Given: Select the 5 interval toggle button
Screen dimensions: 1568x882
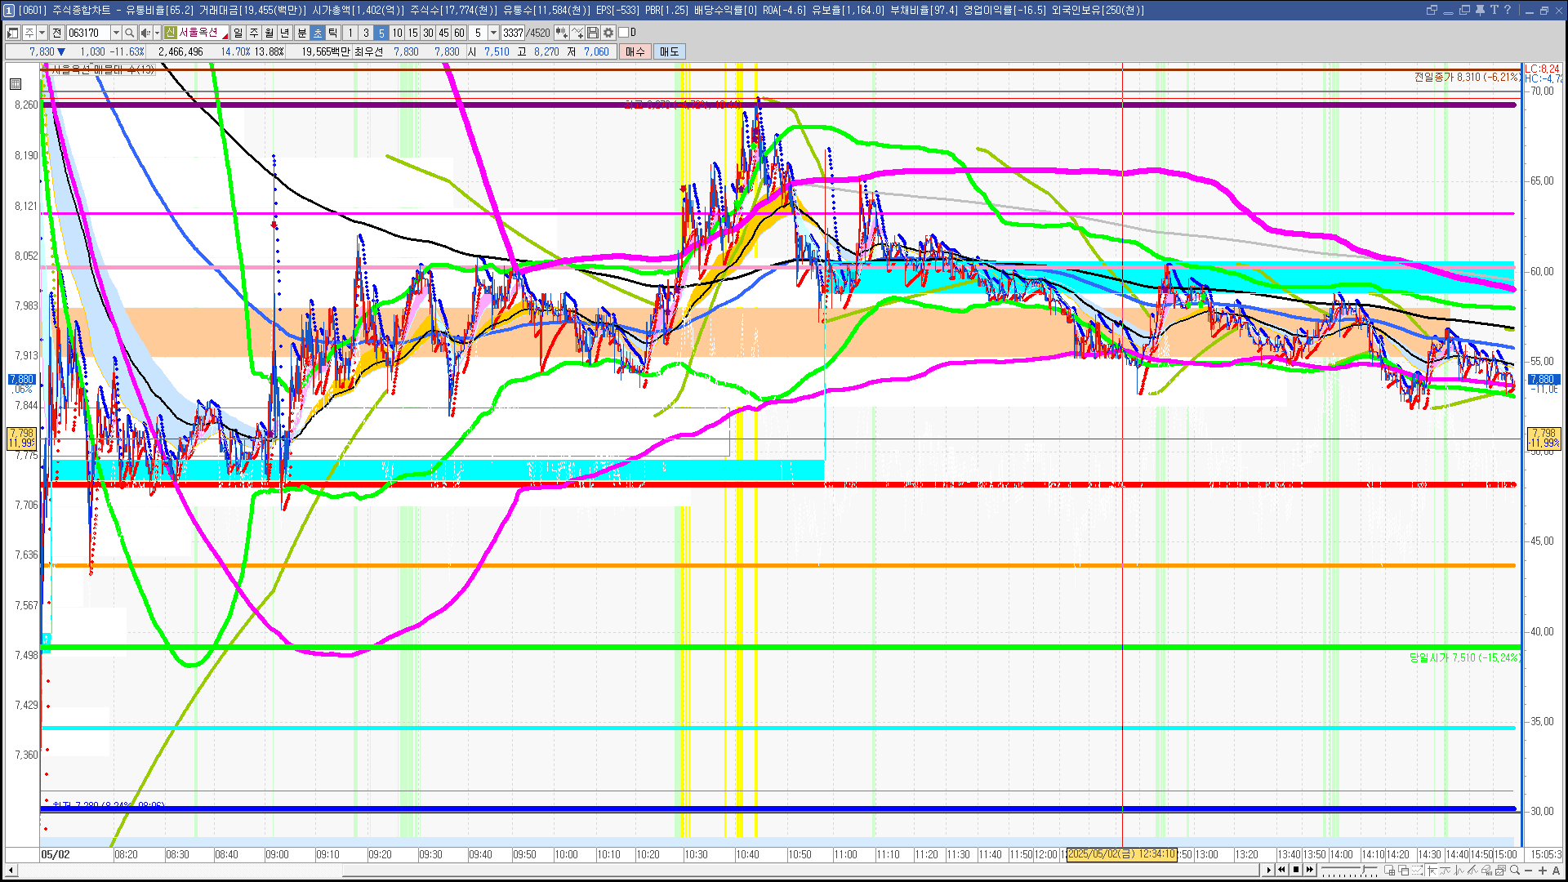Looking at the screenshot, I should tap(381, 33).
